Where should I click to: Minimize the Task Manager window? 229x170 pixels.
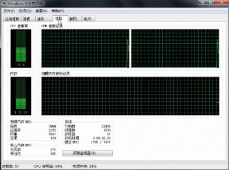203,2
